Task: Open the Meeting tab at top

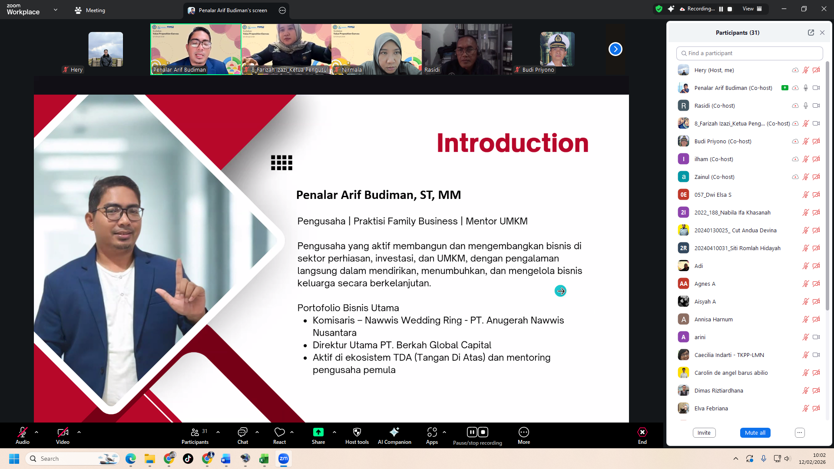Action: tap(90, 10)
